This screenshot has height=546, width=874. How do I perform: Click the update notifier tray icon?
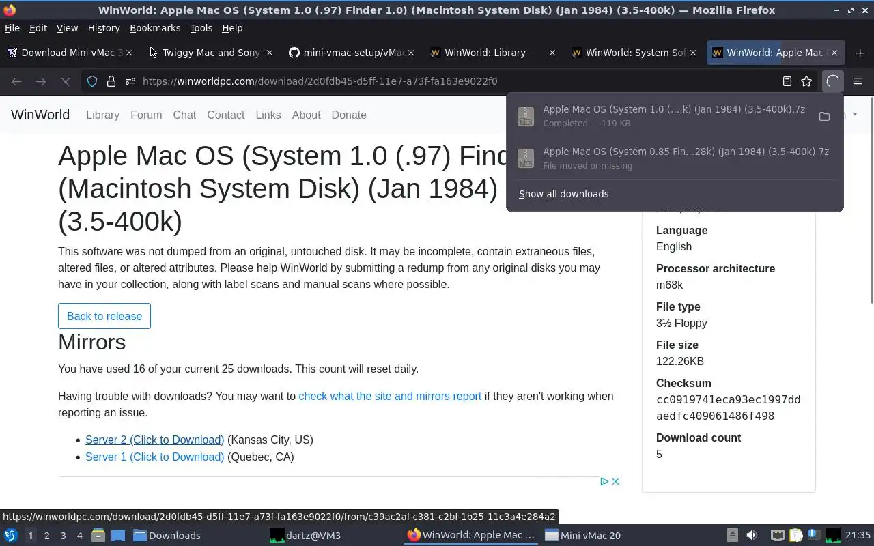814,536
